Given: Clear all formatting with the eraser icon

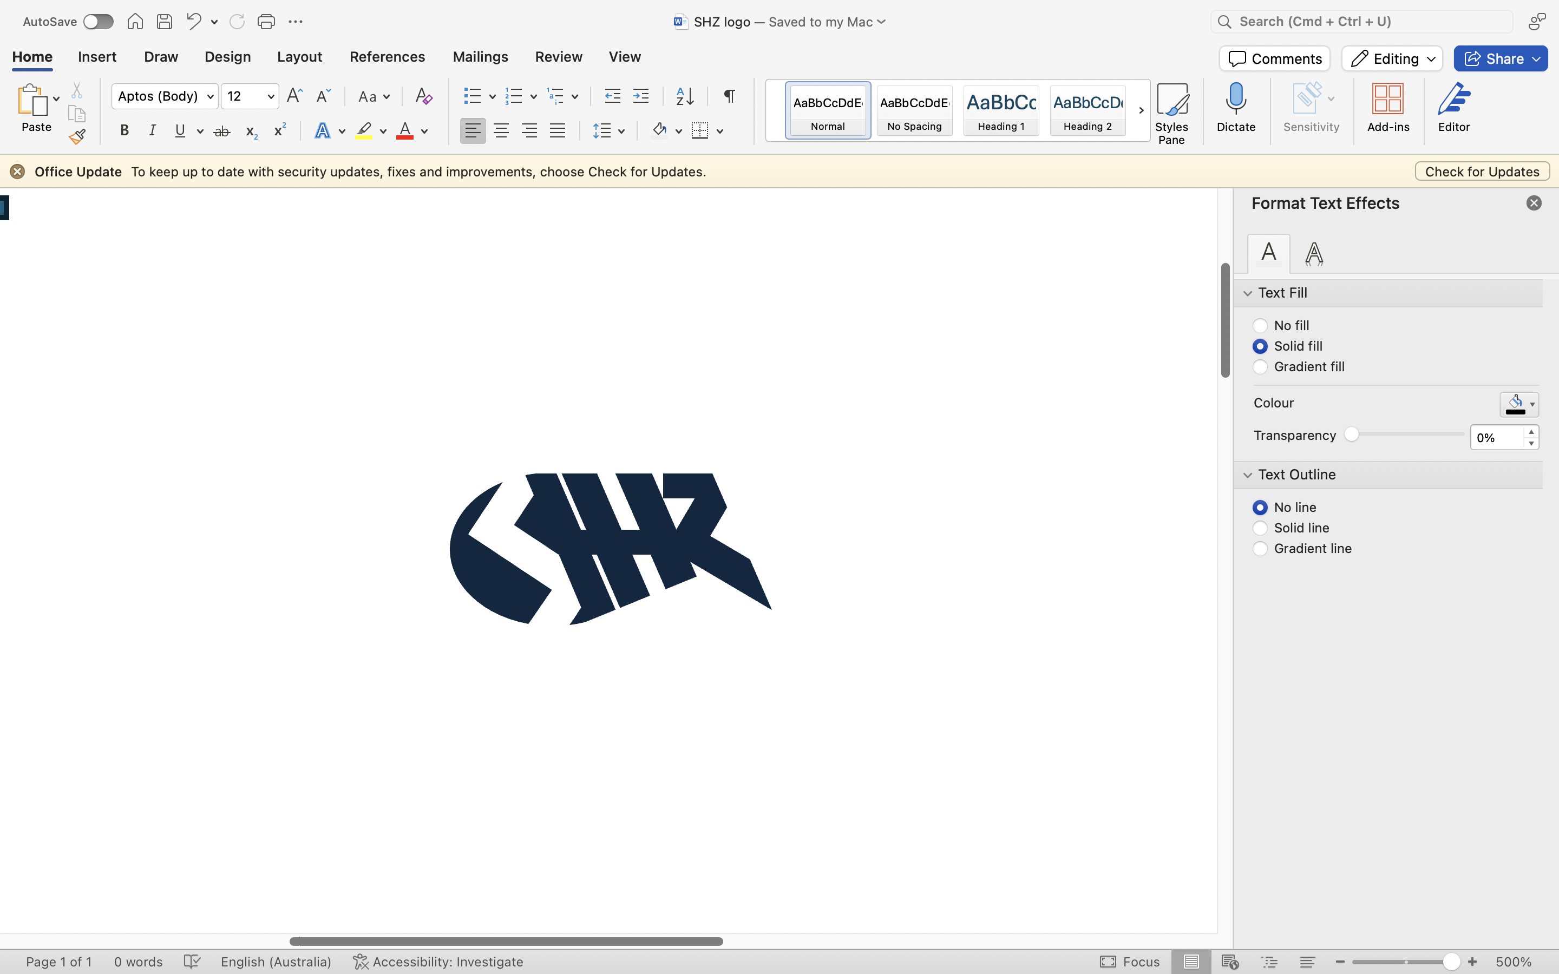Looking at the screenshot, I should [423, 96].
